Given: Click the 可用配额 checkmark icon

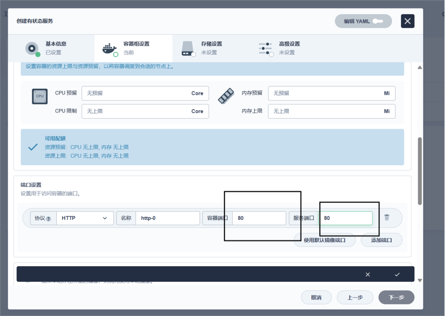Looking at the screenshot, I should [x=33, y=147].
